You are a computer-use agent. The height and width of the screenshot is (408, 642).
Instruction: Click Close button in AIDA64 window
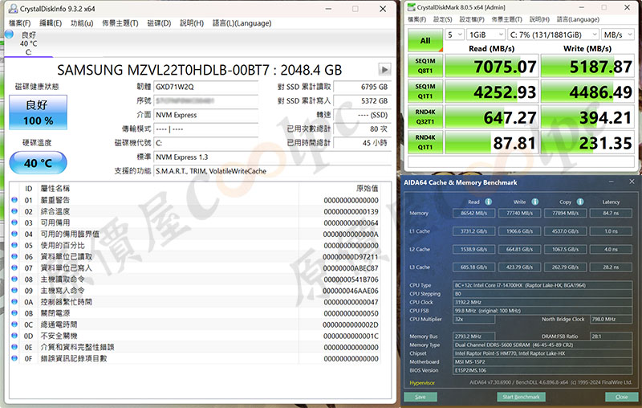621,397
